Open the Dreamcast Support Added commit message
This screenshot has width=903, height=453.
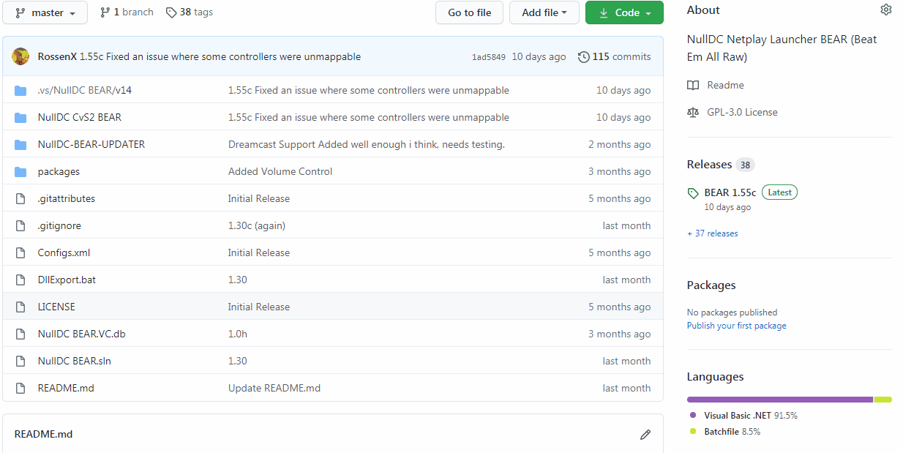[x=367, y=145]
